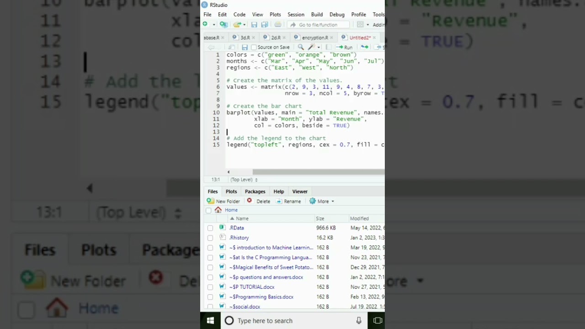The height and width of the screenshot is (329, 585).
Task: Open the recent files dropdown arrow
Action: pyautogui.click(x=244, y=25)
